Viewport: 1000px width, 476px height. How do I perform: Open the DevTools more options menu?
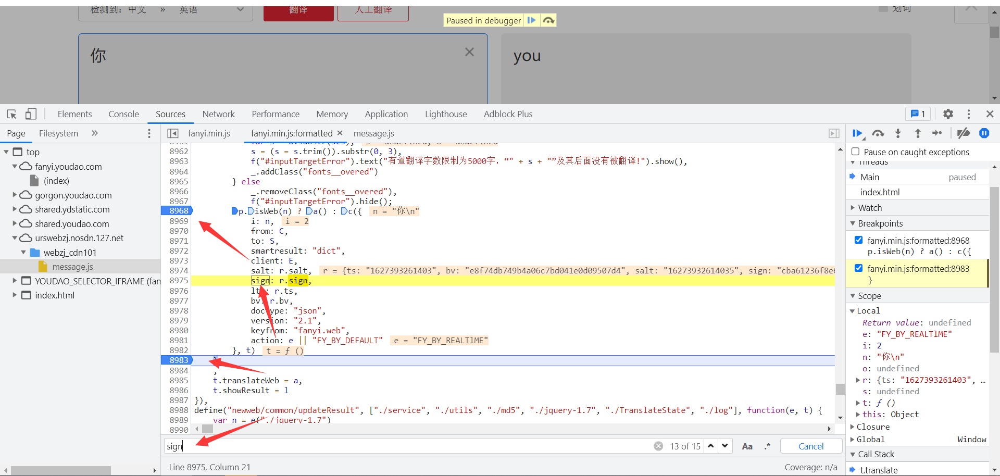click(x=969, y=114)
